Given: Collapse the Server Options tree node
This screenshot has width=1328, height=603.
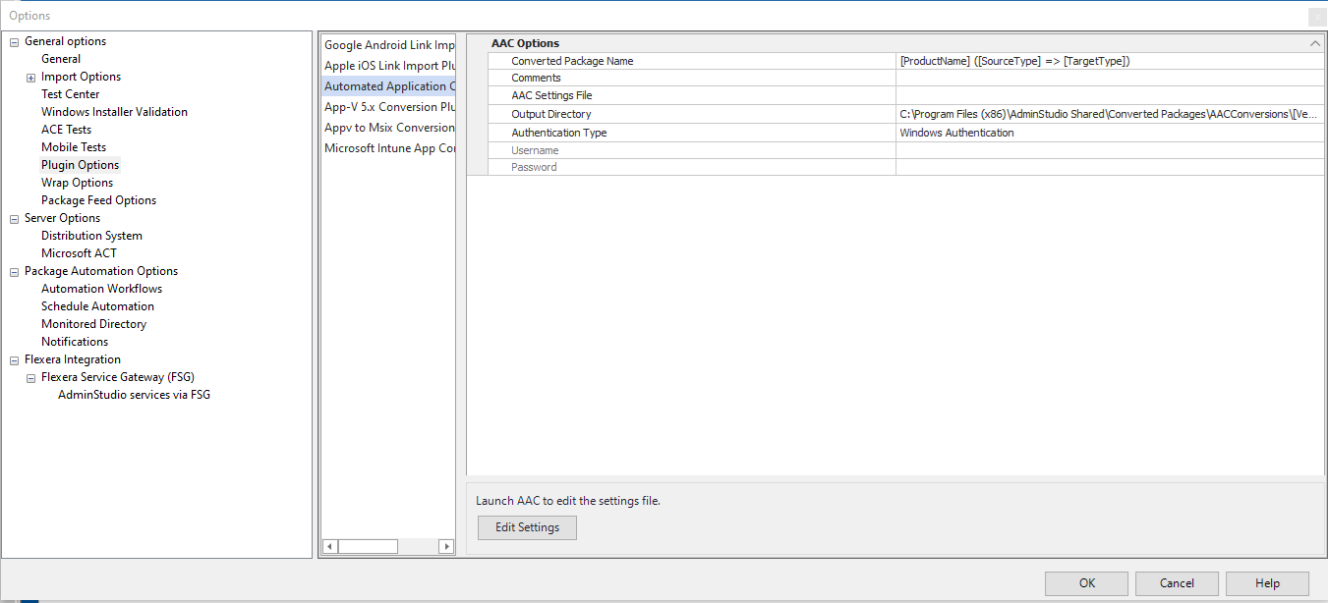Looking at the screenshot, I should pos(14,218).
